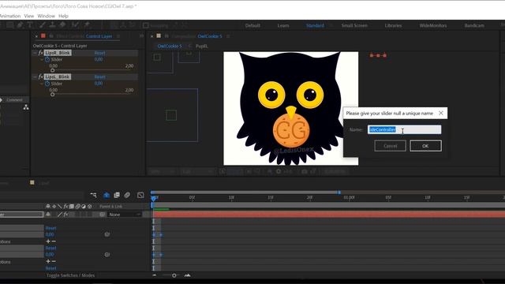The width and height of the screenshot is (505, 284).
Task: Select the Rectangle shape tool
Action: click(x=10, y=25)
